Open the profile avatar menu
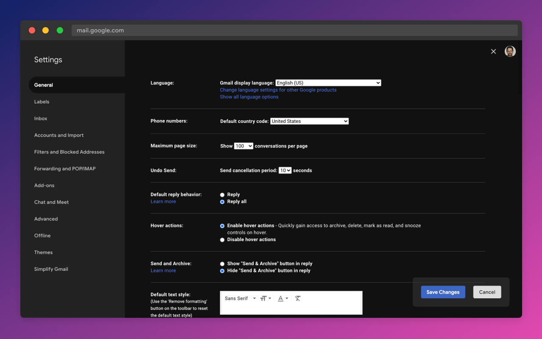Viewport: 542px width, 339px height. [510, 51]
